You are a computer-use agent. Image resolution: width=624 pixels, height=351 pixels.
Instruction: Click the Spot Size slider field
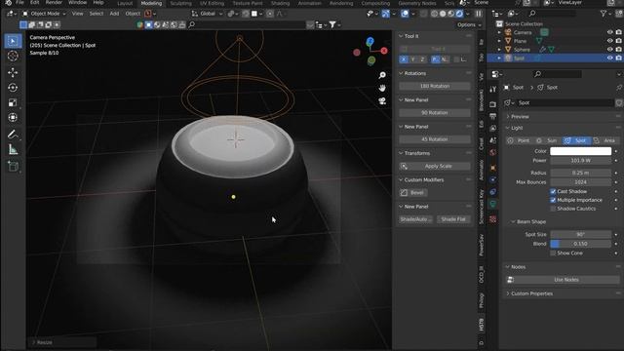pyautogui.click(x=581, y=234)
